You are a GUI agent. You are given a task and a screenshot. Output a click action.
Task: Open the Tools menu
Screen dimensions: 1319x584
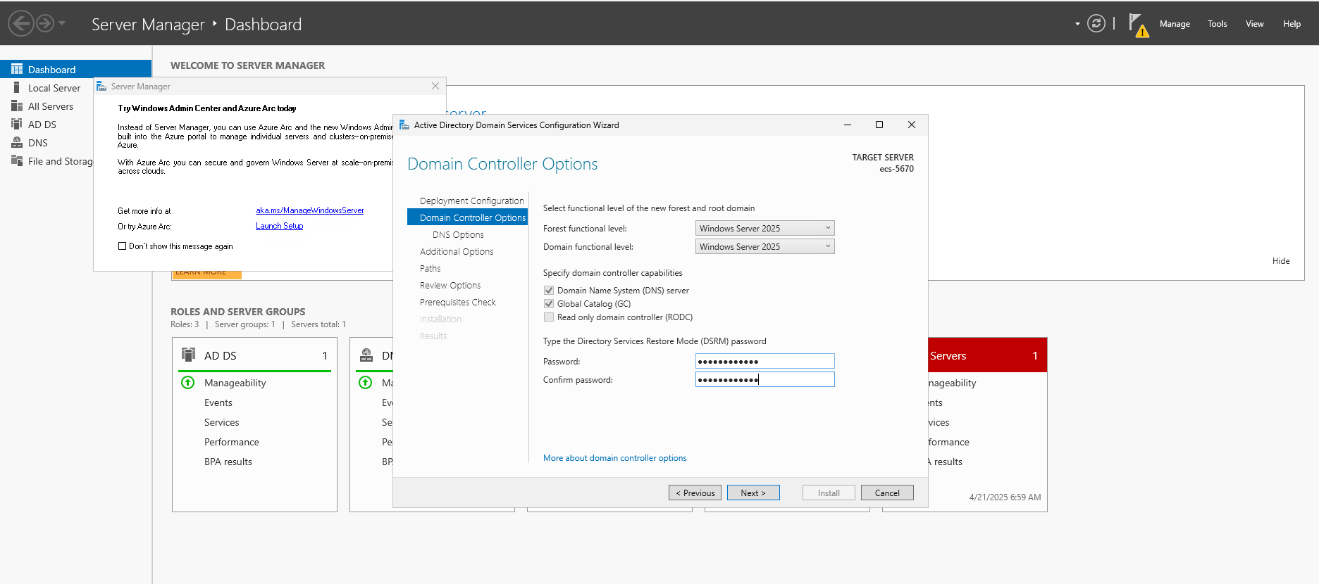[1217, 24]
